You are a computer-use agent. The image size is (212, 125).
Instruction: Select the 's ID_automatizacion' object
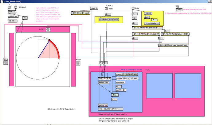pos(151,23)
